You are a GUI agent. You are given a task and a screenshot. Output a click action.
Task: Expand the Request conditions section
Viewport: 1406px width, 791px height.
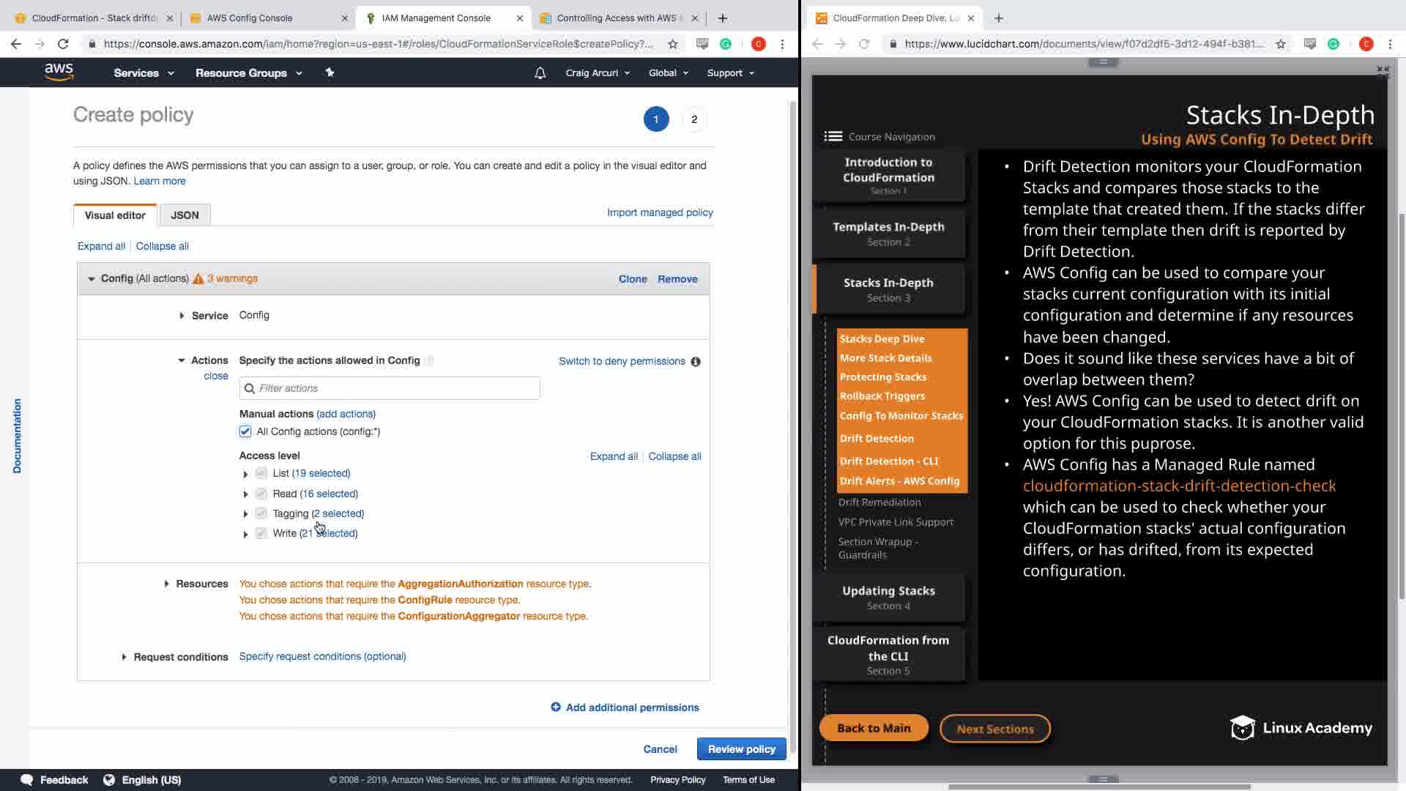[124, 658]
